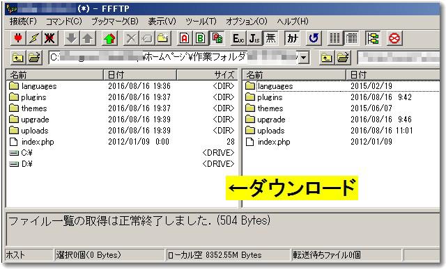
Task: Click the lightning bolt Quick Connect icon
Action: (x=34, y=38)
